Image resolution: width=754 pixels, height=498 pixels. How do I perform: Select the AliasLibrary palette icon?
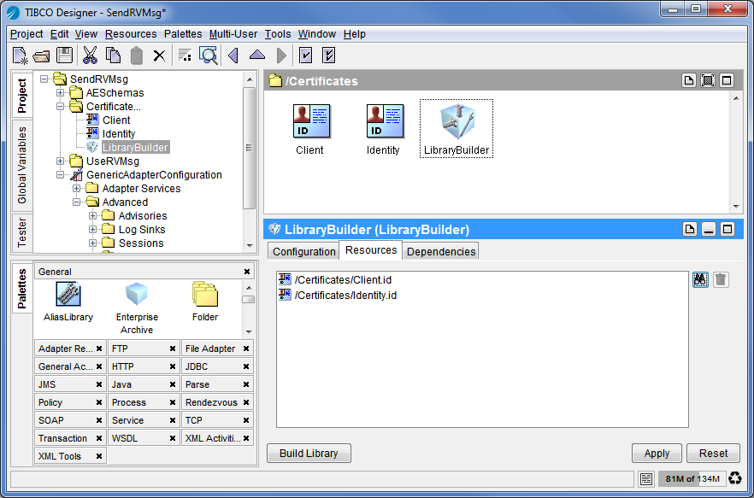[68, 294]
